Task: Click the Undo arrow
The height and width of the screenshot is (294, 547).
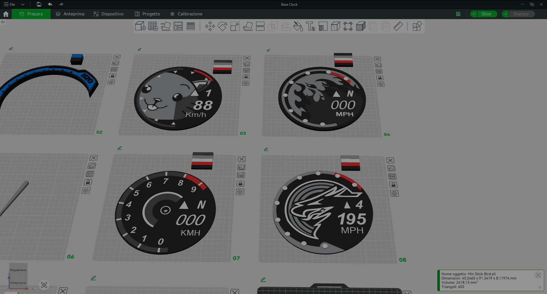Action: pos(50,4)
